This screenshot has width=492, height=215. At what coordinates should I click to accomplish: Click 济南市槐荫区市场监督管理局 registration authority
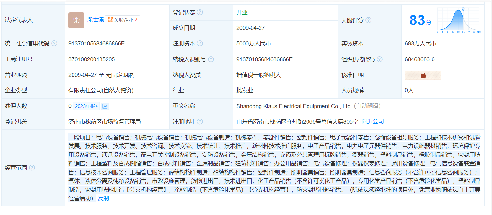point(105,121)
